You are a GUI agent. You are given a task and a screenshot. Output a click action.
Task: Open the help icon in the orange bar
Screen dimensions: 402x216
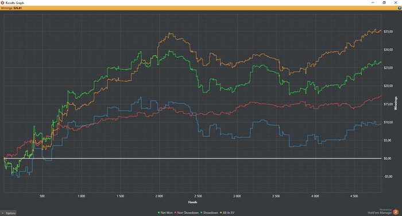[400, 8]
